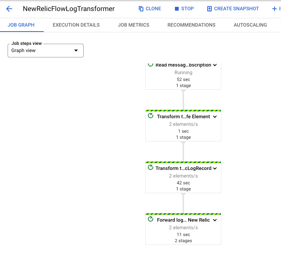This screenshot has height=257, width=281.
Task: Click the Clone copy icon
Action: tap(141, 9)
